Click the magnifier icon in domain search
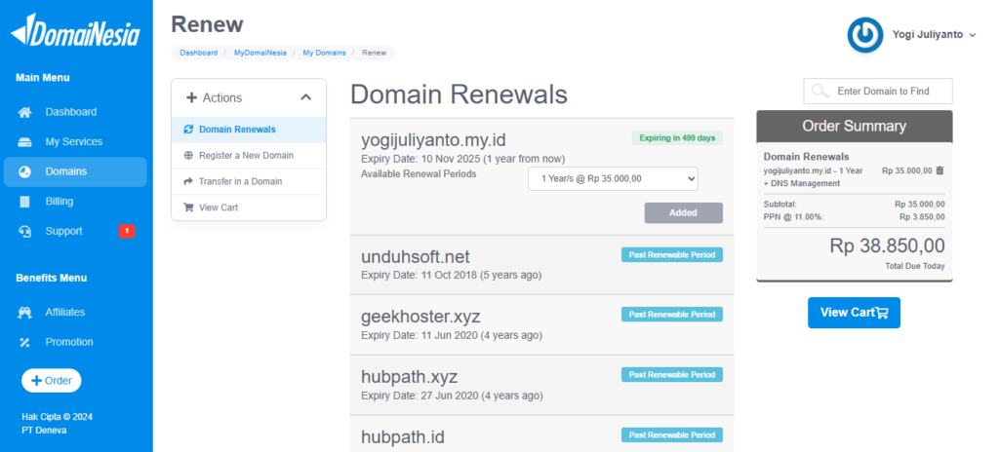The width and height of the screenshot is (999, 452). pyautogui.click(x=819, y=92)
